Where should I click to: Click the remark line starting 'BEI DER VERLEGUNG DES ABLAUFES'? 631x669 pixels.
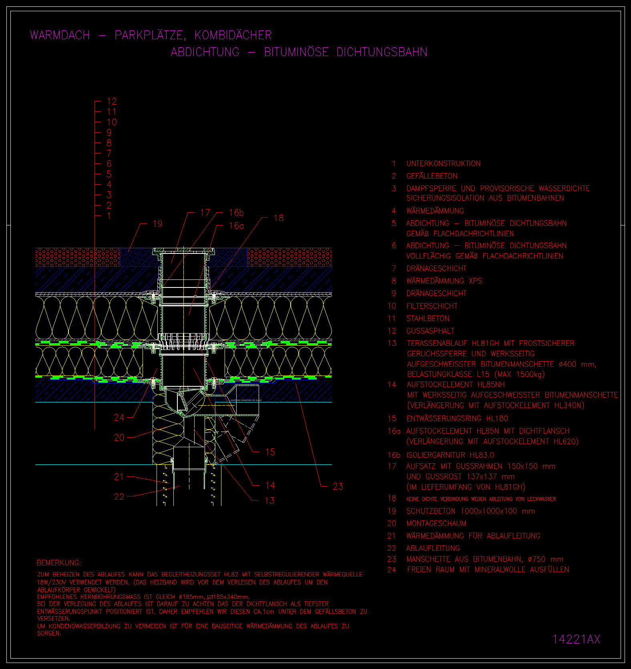coord(183,604)
